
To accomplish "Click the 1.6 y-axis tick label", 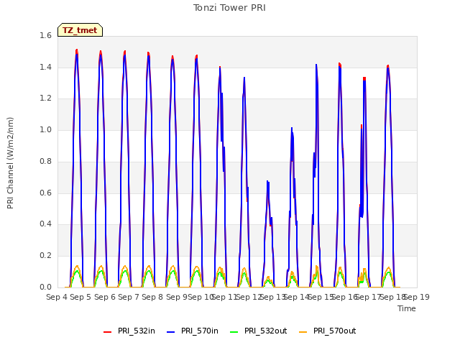I will [45, 35].
